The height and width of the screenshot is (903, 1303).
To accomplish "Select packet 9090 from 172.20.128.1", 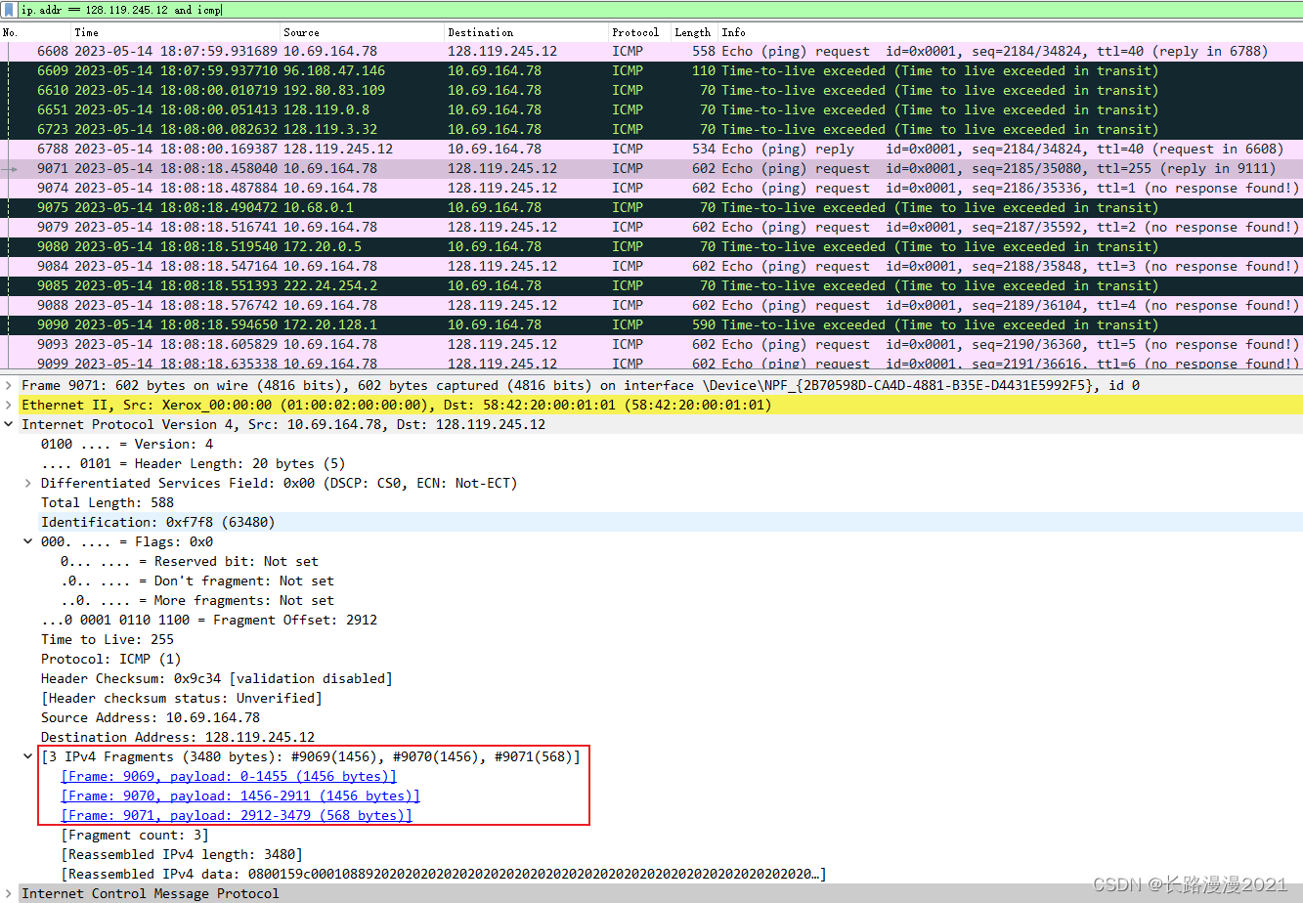I will pyautogui.click(x=651, y=324).
